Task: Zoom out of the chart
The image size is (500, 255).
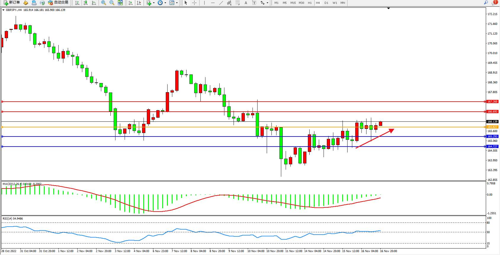Action: tap(112, 3)
